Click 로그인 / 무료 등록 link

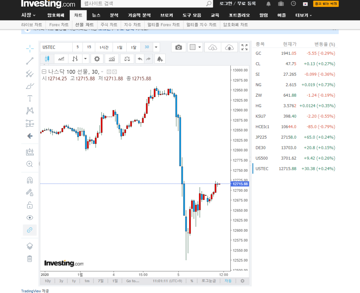pos(238,3)
